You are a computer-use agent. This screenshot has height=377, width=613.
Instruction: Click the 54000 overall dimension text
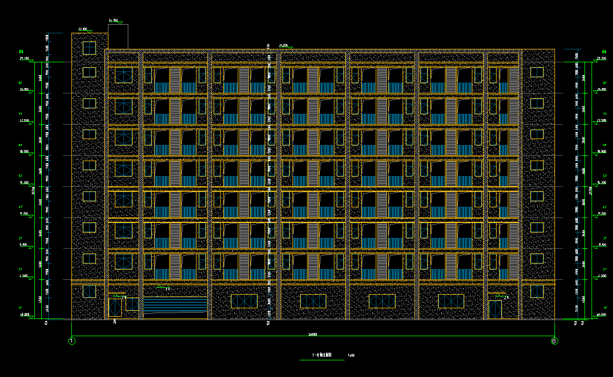click(x=312, y=334)
